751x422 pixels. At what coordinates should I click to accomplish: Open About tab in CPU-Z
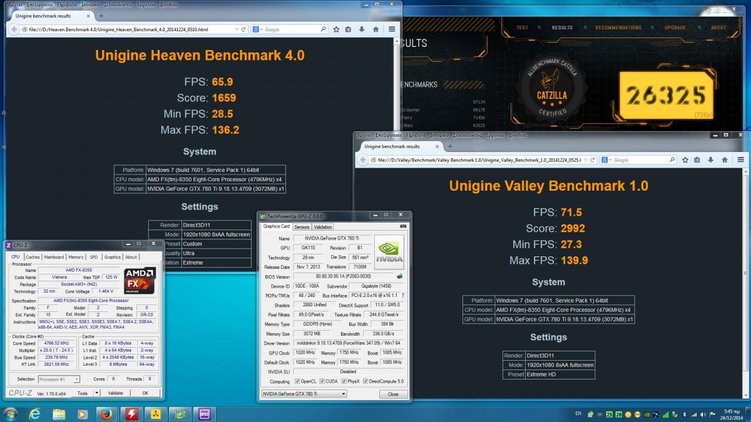131,257
